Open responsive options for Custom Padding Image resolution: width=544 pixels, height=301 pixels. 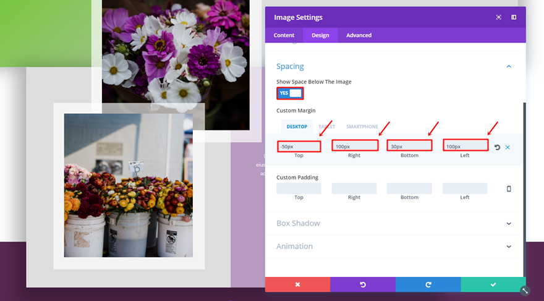(509, 189)
